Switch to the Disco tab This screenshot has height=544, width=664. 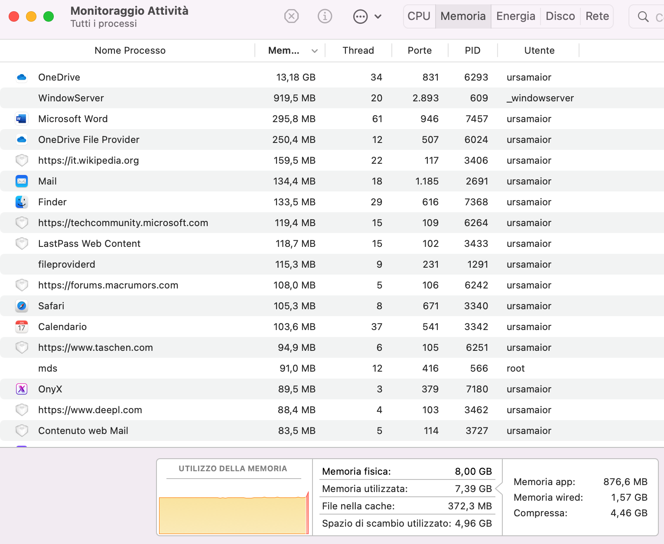click(560, 16)
